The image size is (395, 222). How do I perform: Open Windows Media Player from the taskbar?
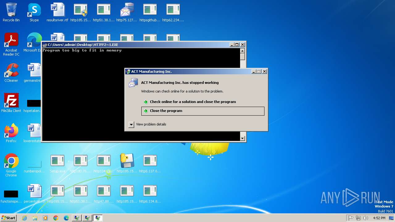45,218
